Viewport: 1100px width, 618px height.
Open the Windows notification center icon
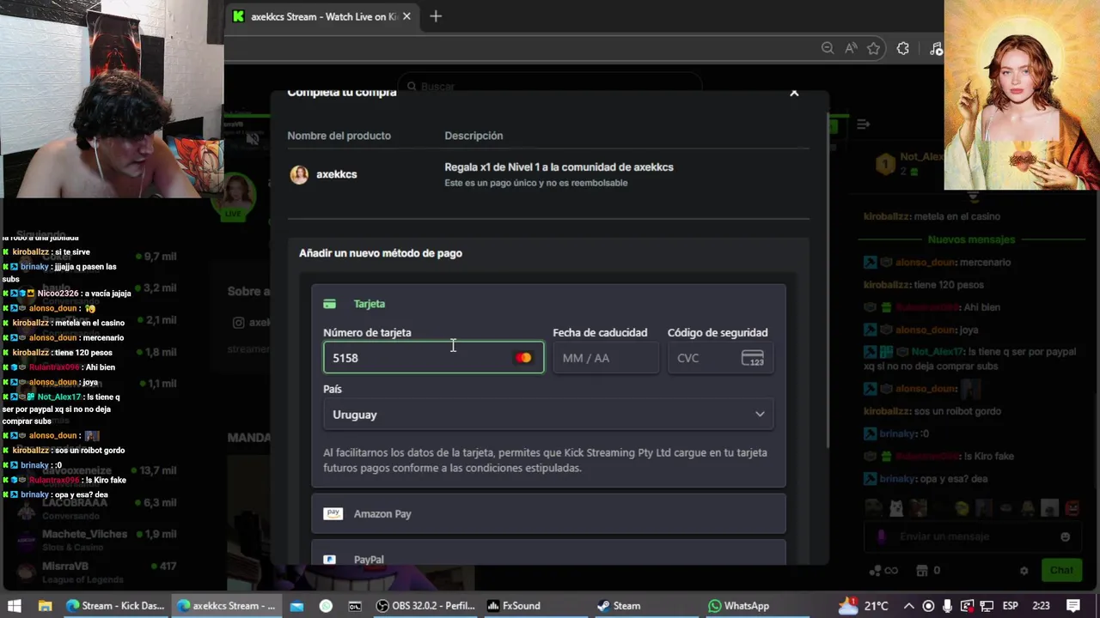click(1073, 606)
